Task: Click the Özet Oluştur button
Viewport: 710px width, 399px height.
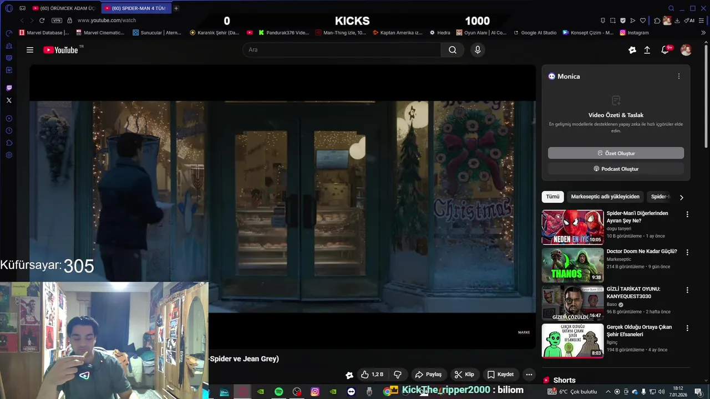Action: click(616, 153)
